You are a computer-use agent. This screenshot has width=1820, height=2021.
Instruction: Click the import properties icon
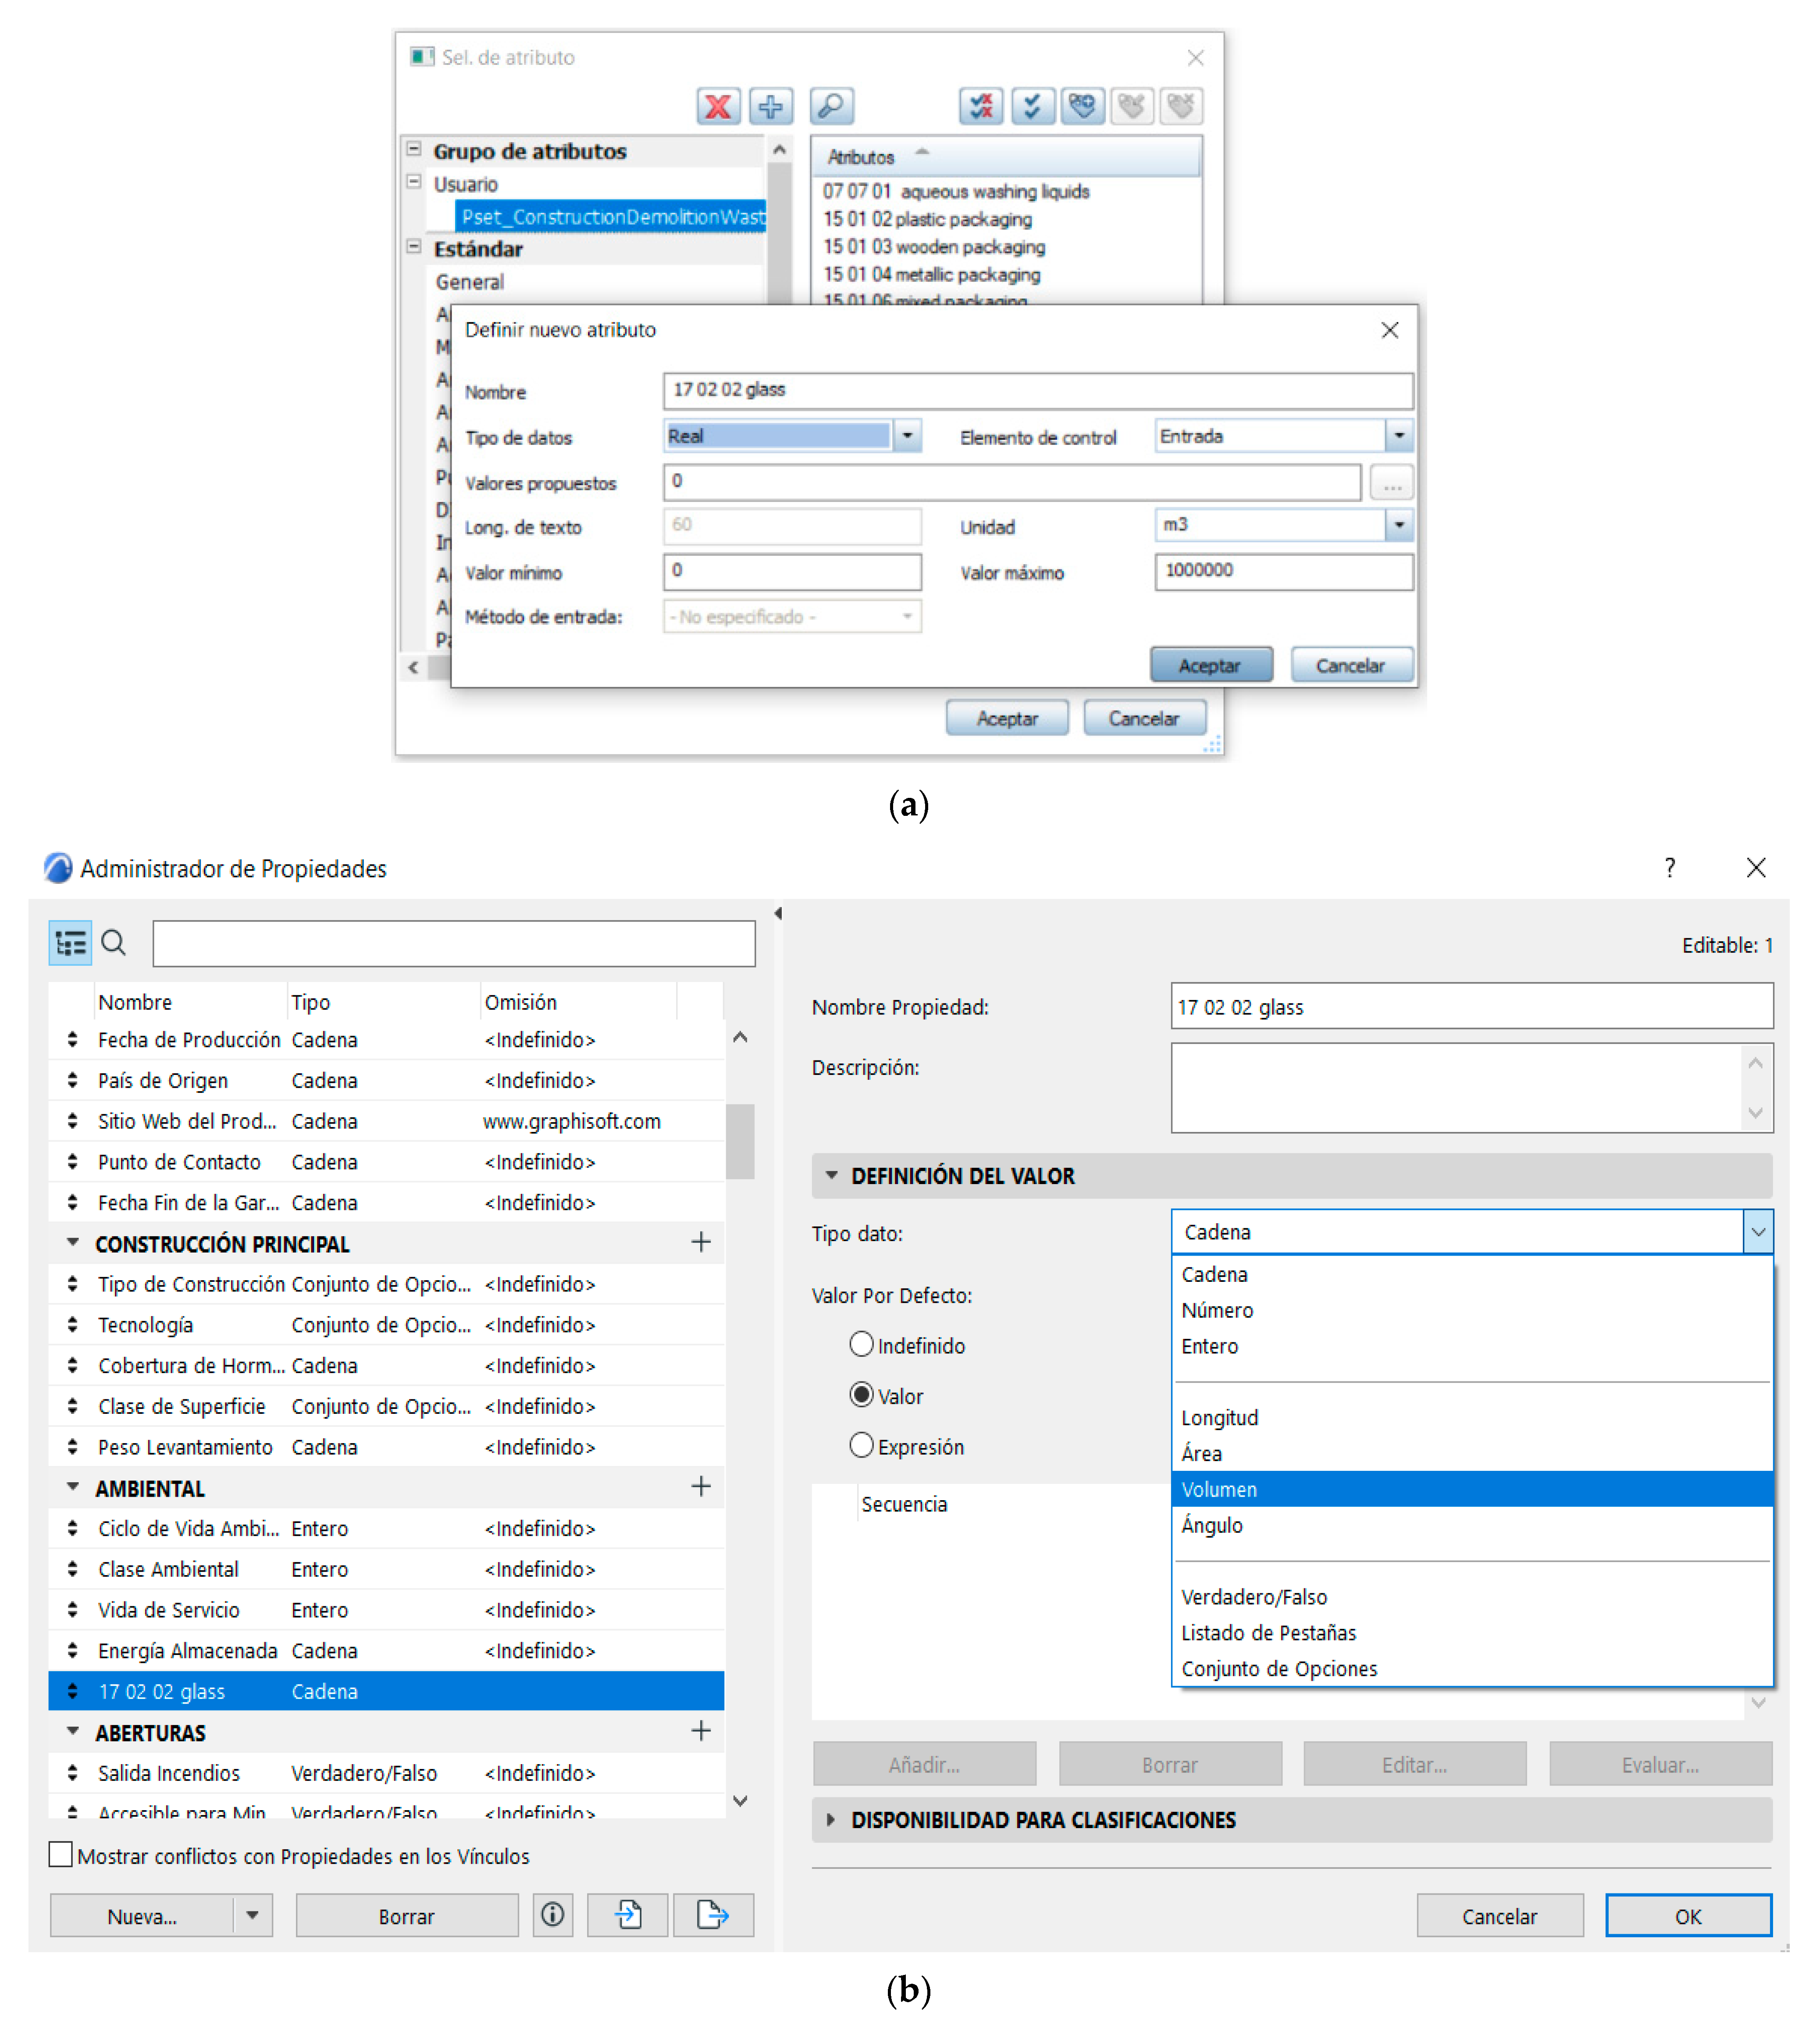627,1915
